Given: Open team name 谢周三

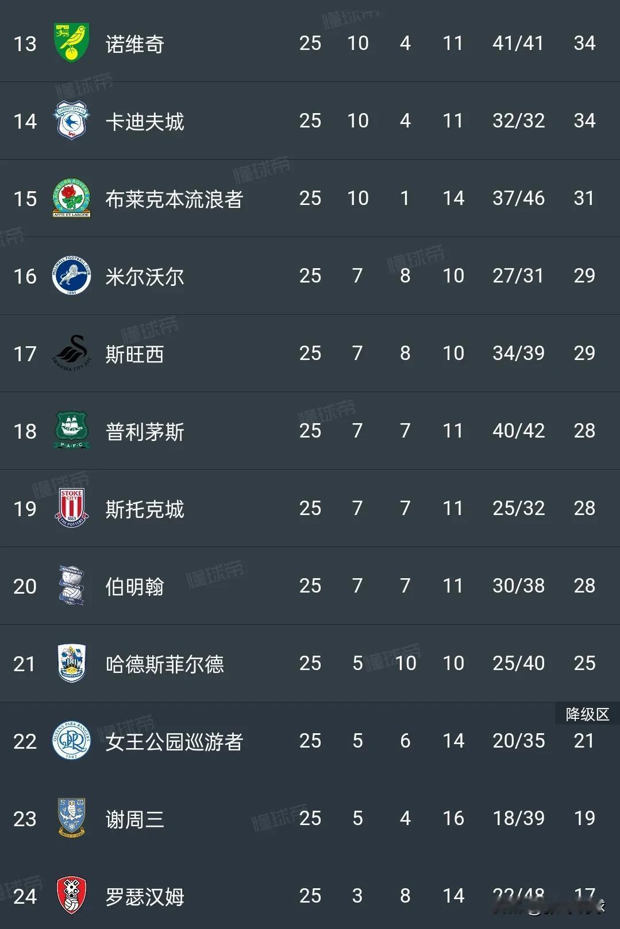Looking at the screenshot, I should point(135,819).
